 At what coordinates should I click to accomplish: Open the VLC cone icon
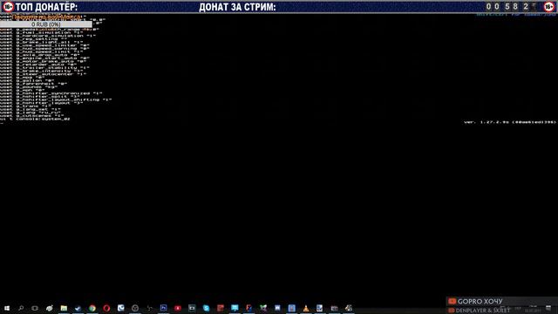(x=306, y=308)
